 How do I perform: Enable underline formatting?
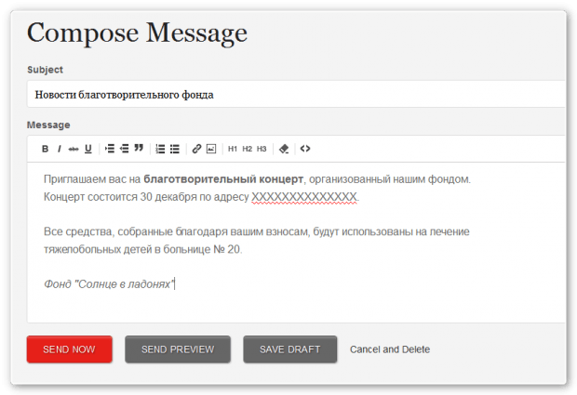[88, 149]
